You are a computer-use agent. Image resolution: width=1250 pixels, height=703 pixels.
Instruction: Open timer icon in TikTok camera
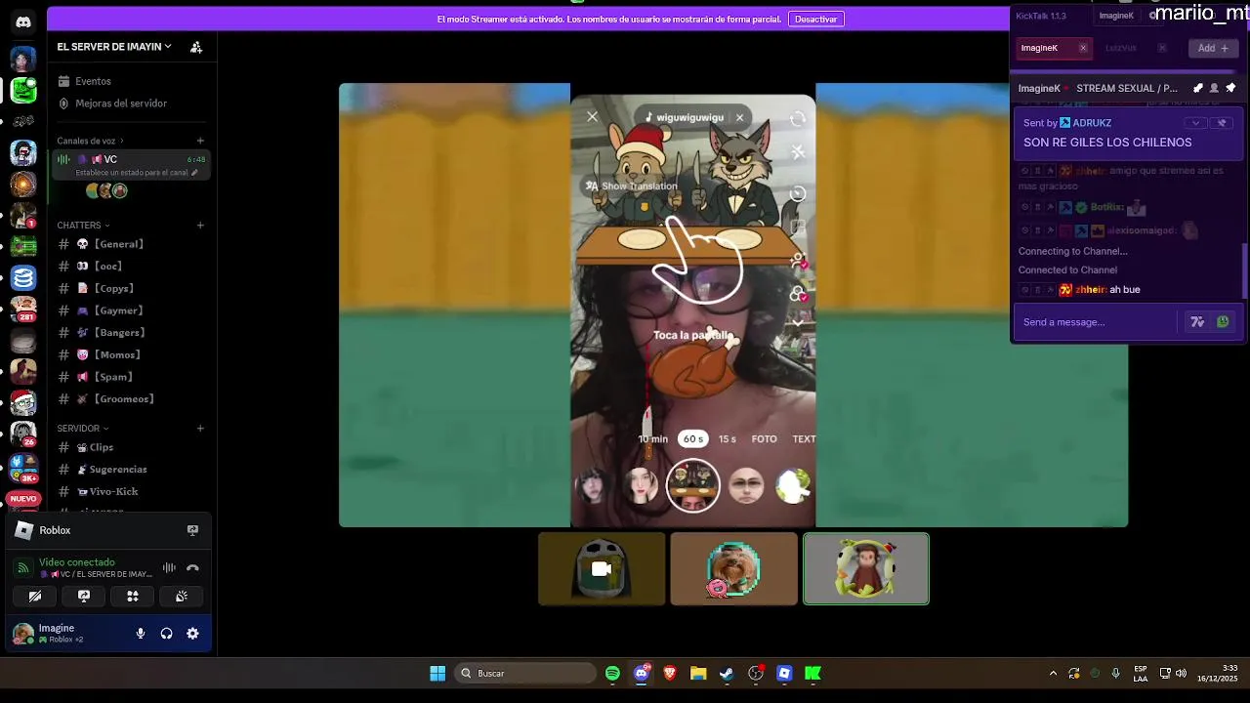[798, 193]
